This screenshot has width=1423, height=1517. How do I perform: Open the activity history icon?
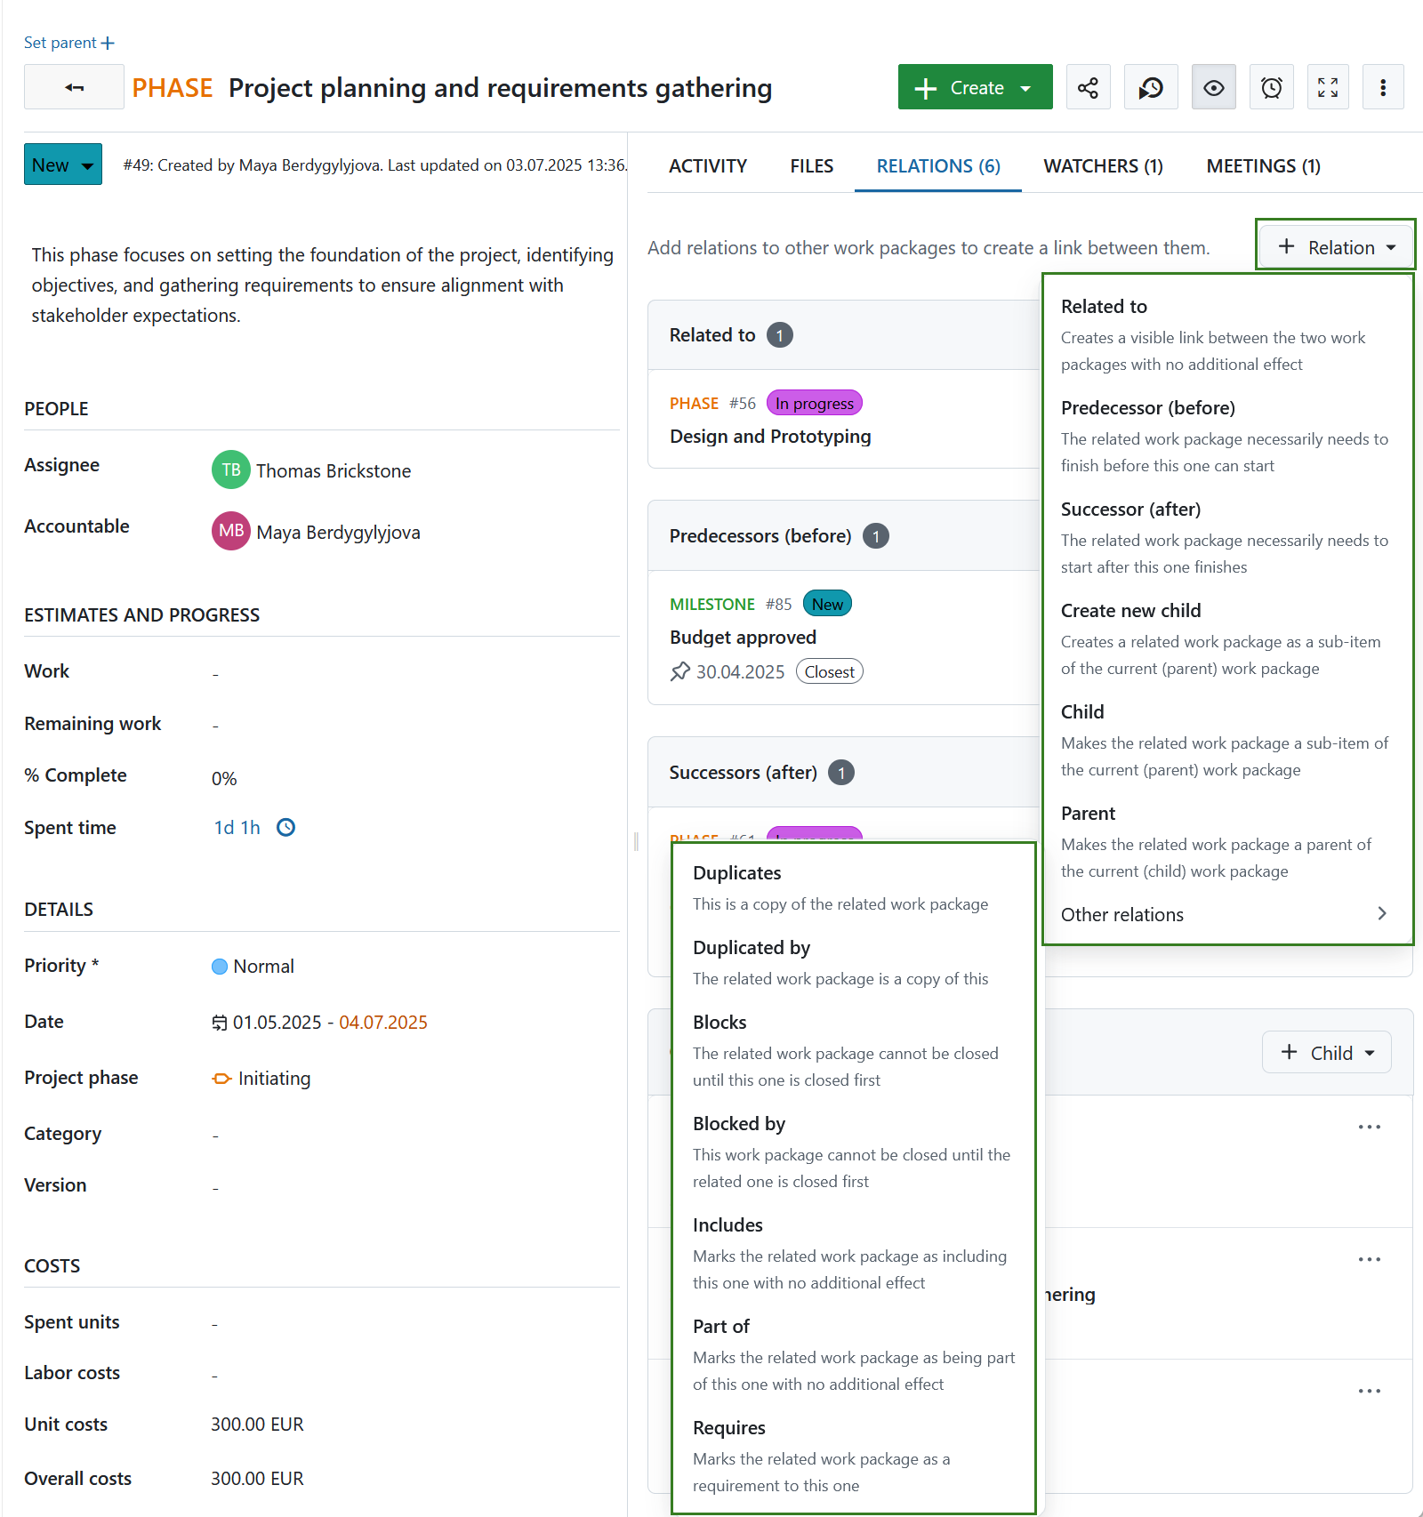coord(1151,87)
